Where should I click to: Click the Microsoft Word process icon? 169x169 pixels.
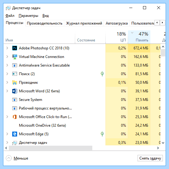[x=15, y=91]
